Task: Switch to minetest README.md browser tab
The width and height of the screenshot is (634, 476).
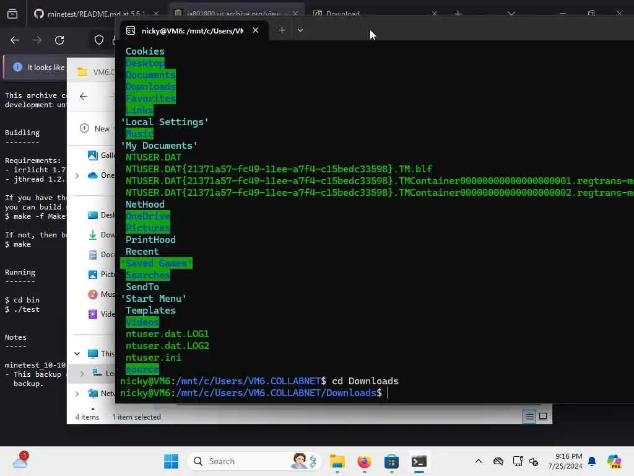Action: pyautogui.click(x=95, y=14)
